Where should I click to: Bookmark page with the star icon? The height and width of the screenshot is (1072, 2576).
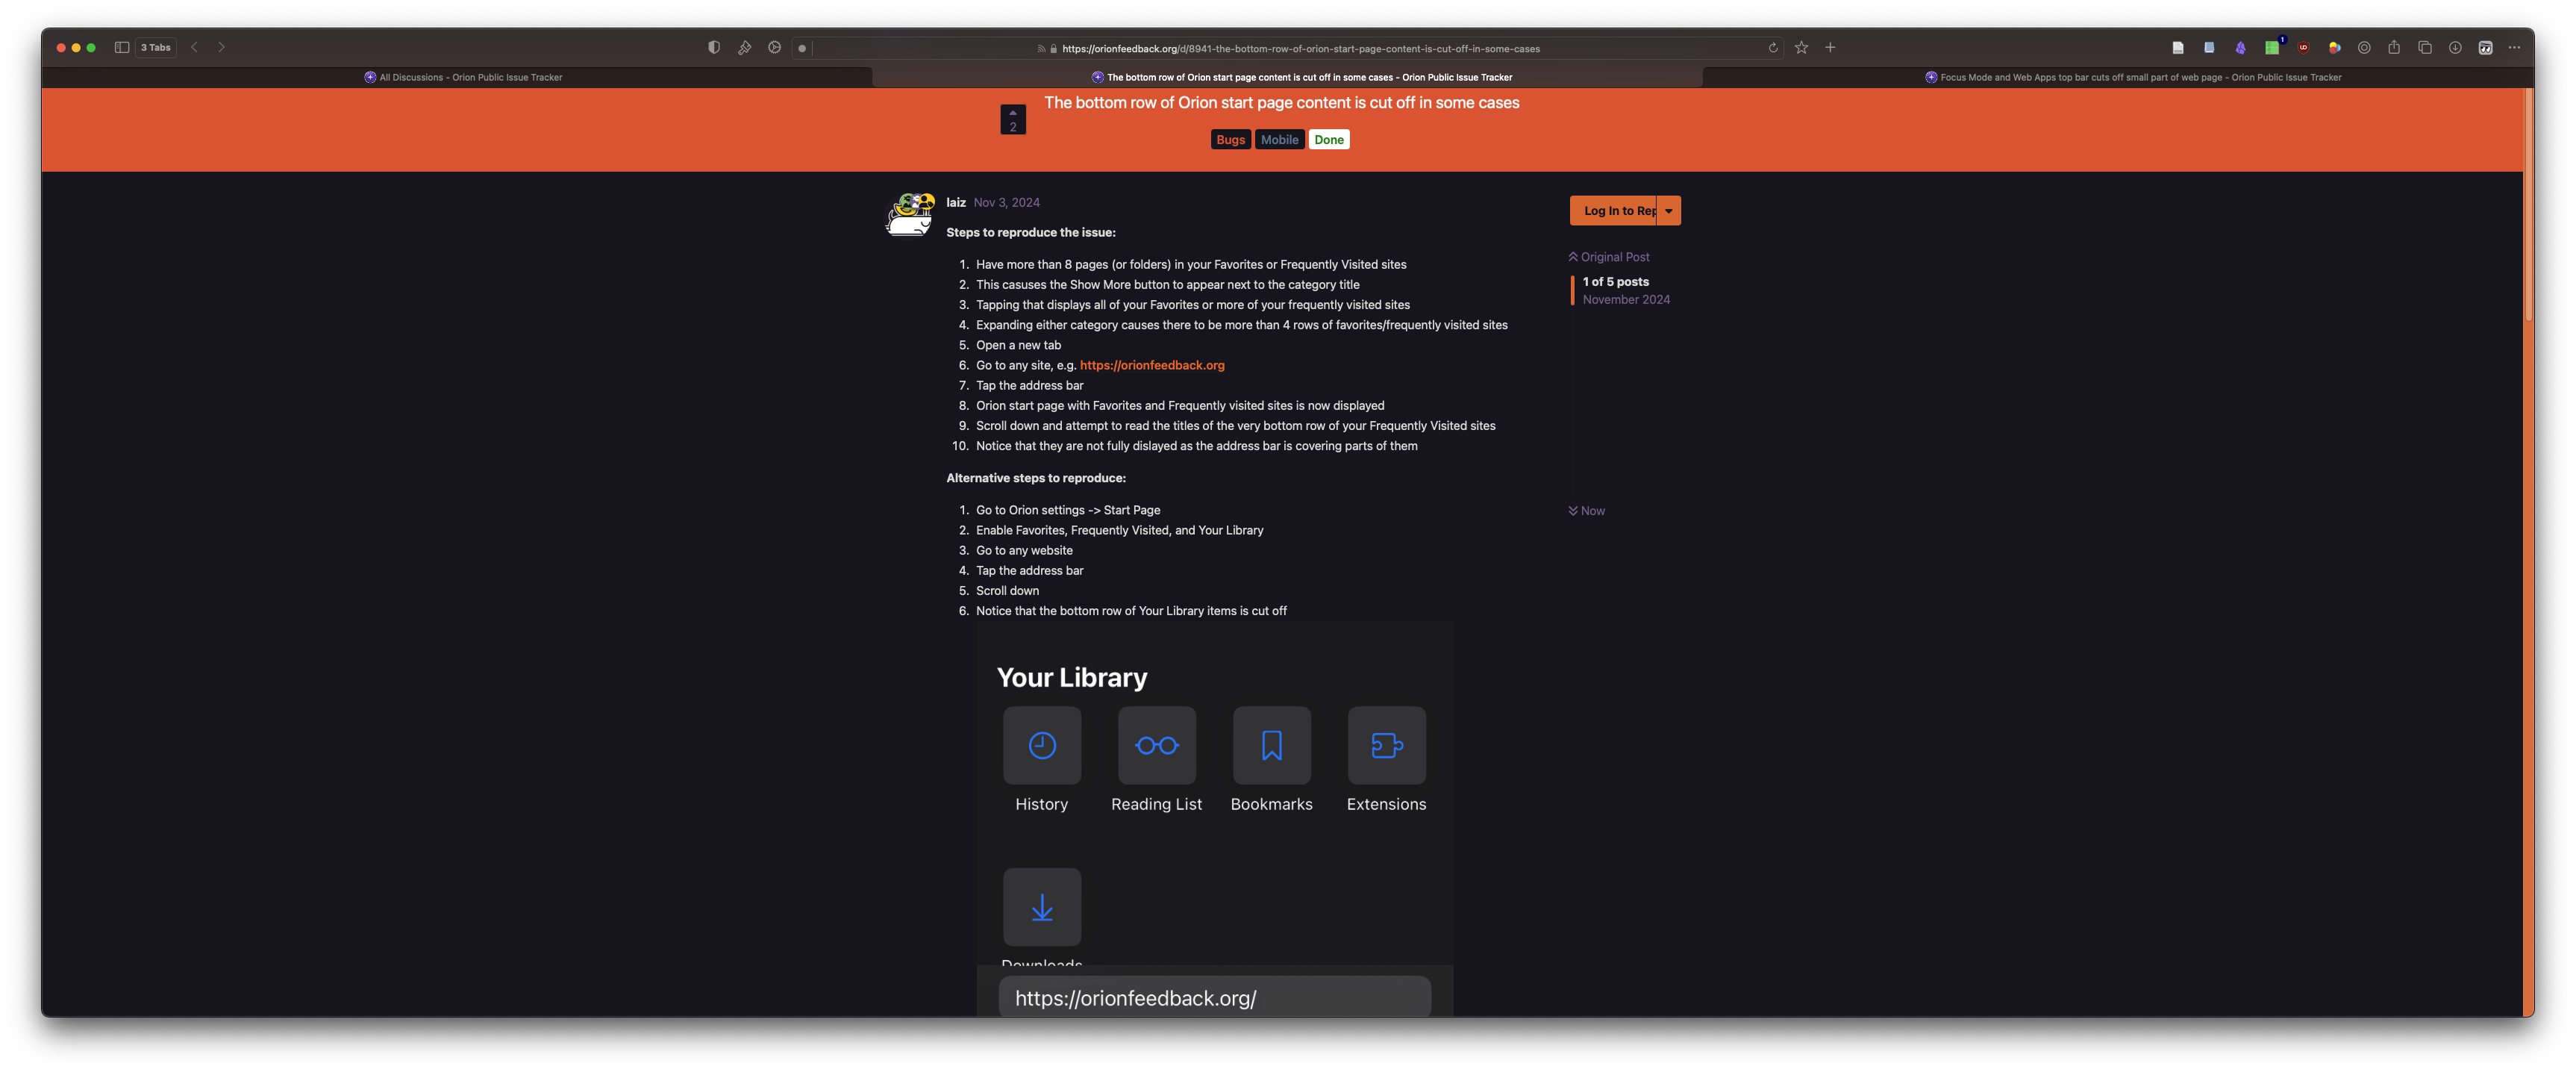(x=1801, y=47)
